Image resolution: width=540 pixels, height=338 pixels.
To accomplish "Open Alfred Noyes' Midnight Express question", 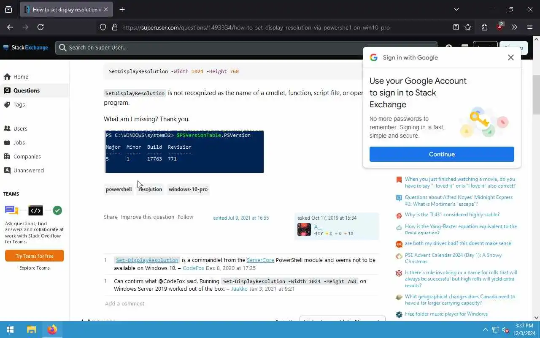I will (x=459, y=201).
